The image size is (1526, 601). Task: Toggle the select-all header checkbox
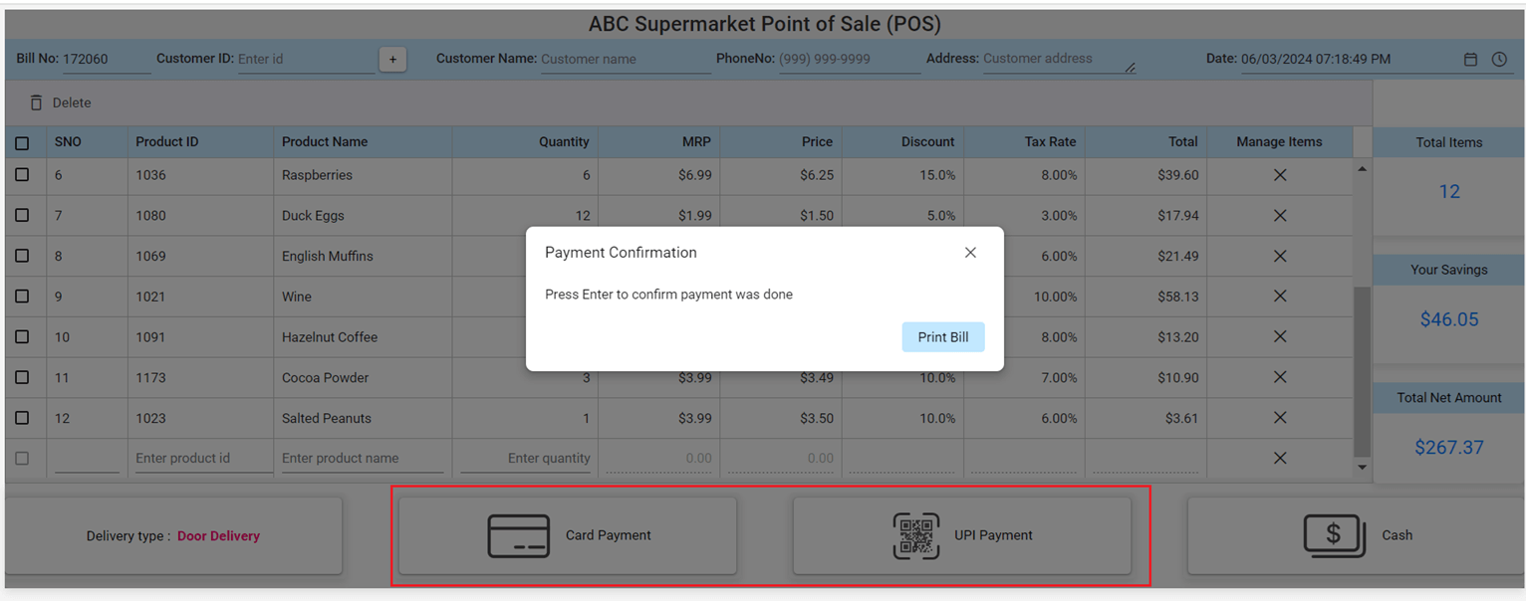(x=22, y=143)
